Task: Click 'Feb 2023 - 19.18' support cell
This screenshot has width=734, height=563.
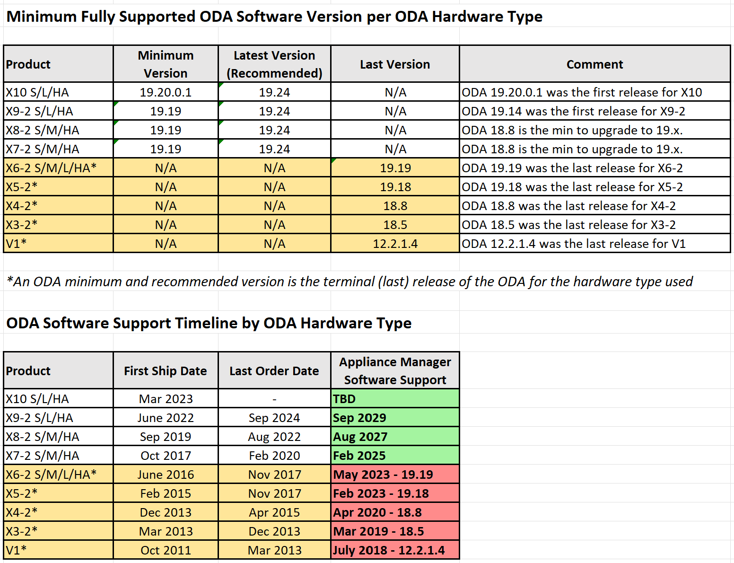Action: tap(395, 493)
